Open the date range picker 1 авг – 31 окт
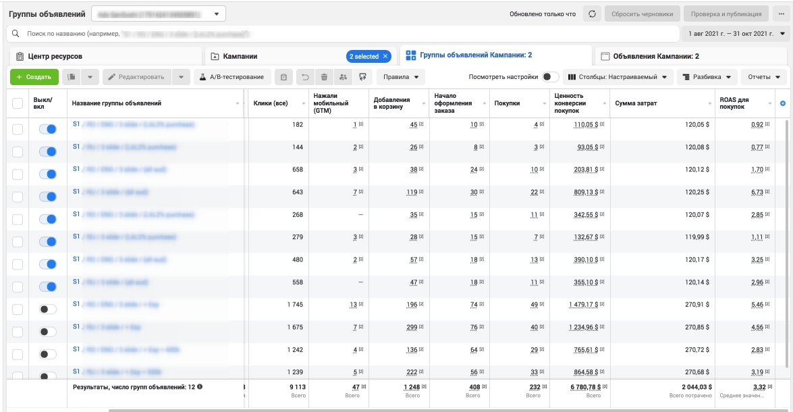793x412 pixels. coord(736,33)
